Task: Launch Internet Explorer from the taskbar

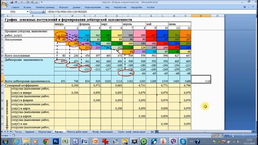Action: pos(16,141)
